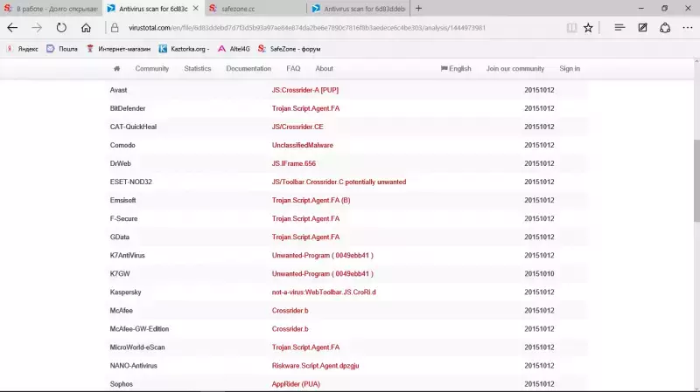Select the GData antivirus name
Image resolution: width=700 pixels, height=392 pixels.
(x=120, y=237)
